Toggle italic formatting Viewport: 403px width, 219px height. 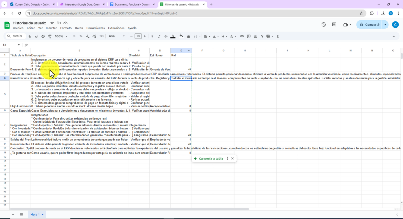159,36
